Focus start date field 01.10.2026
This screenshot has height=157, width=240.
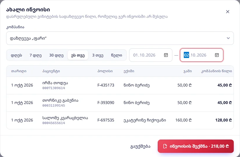pyautogui.click(x=151, y=55)
